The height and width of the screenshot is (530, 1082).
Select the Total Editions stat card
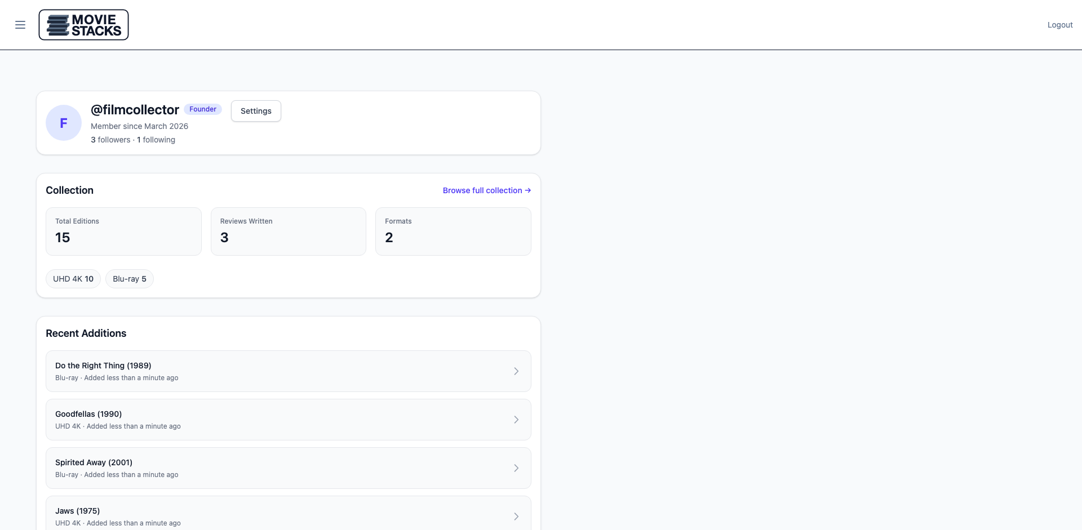123,231
